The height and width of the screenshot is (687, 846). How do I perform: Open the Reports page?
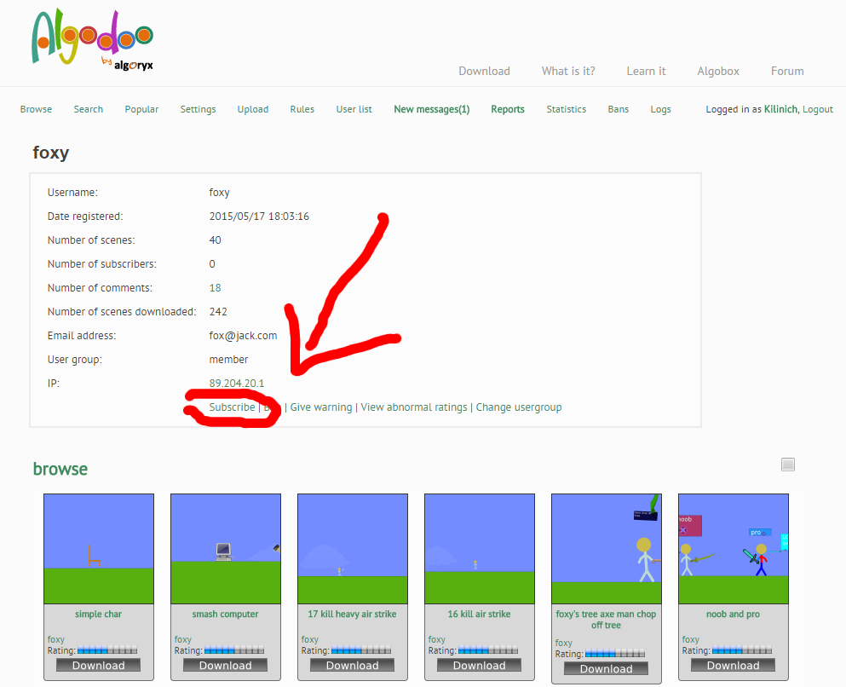tap(507, 109)
